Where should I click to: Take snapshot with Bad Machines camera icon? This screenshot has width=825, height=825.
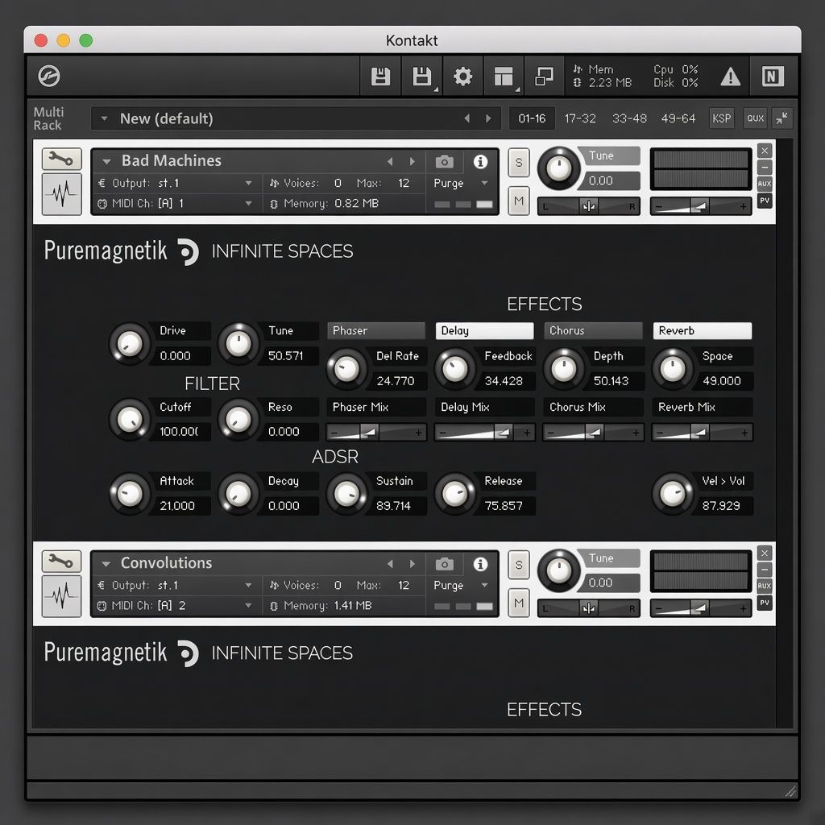pyautogui.click(x=445, y=161)
